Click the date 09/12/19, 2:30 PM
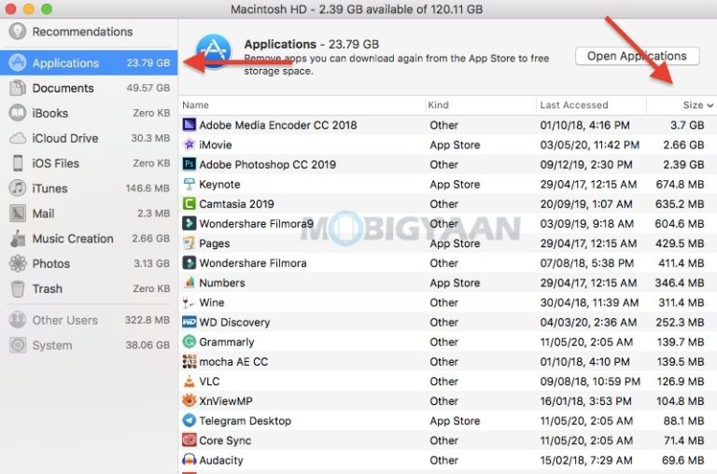The width and height of the screenshot is (717, 474). tap(586, 164)
